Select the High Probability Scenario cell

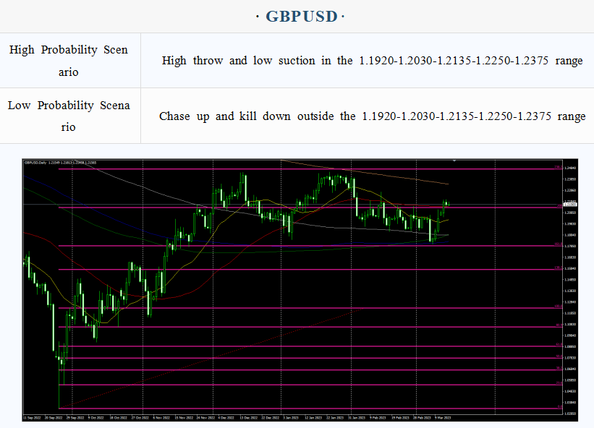(70, 61)
